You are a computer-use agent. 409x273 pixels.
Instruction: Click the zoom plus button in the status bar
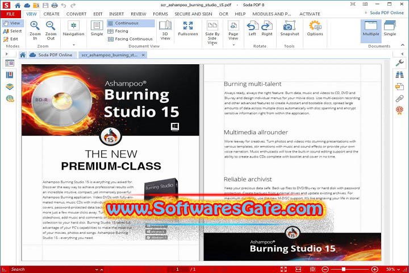(374, 269)
